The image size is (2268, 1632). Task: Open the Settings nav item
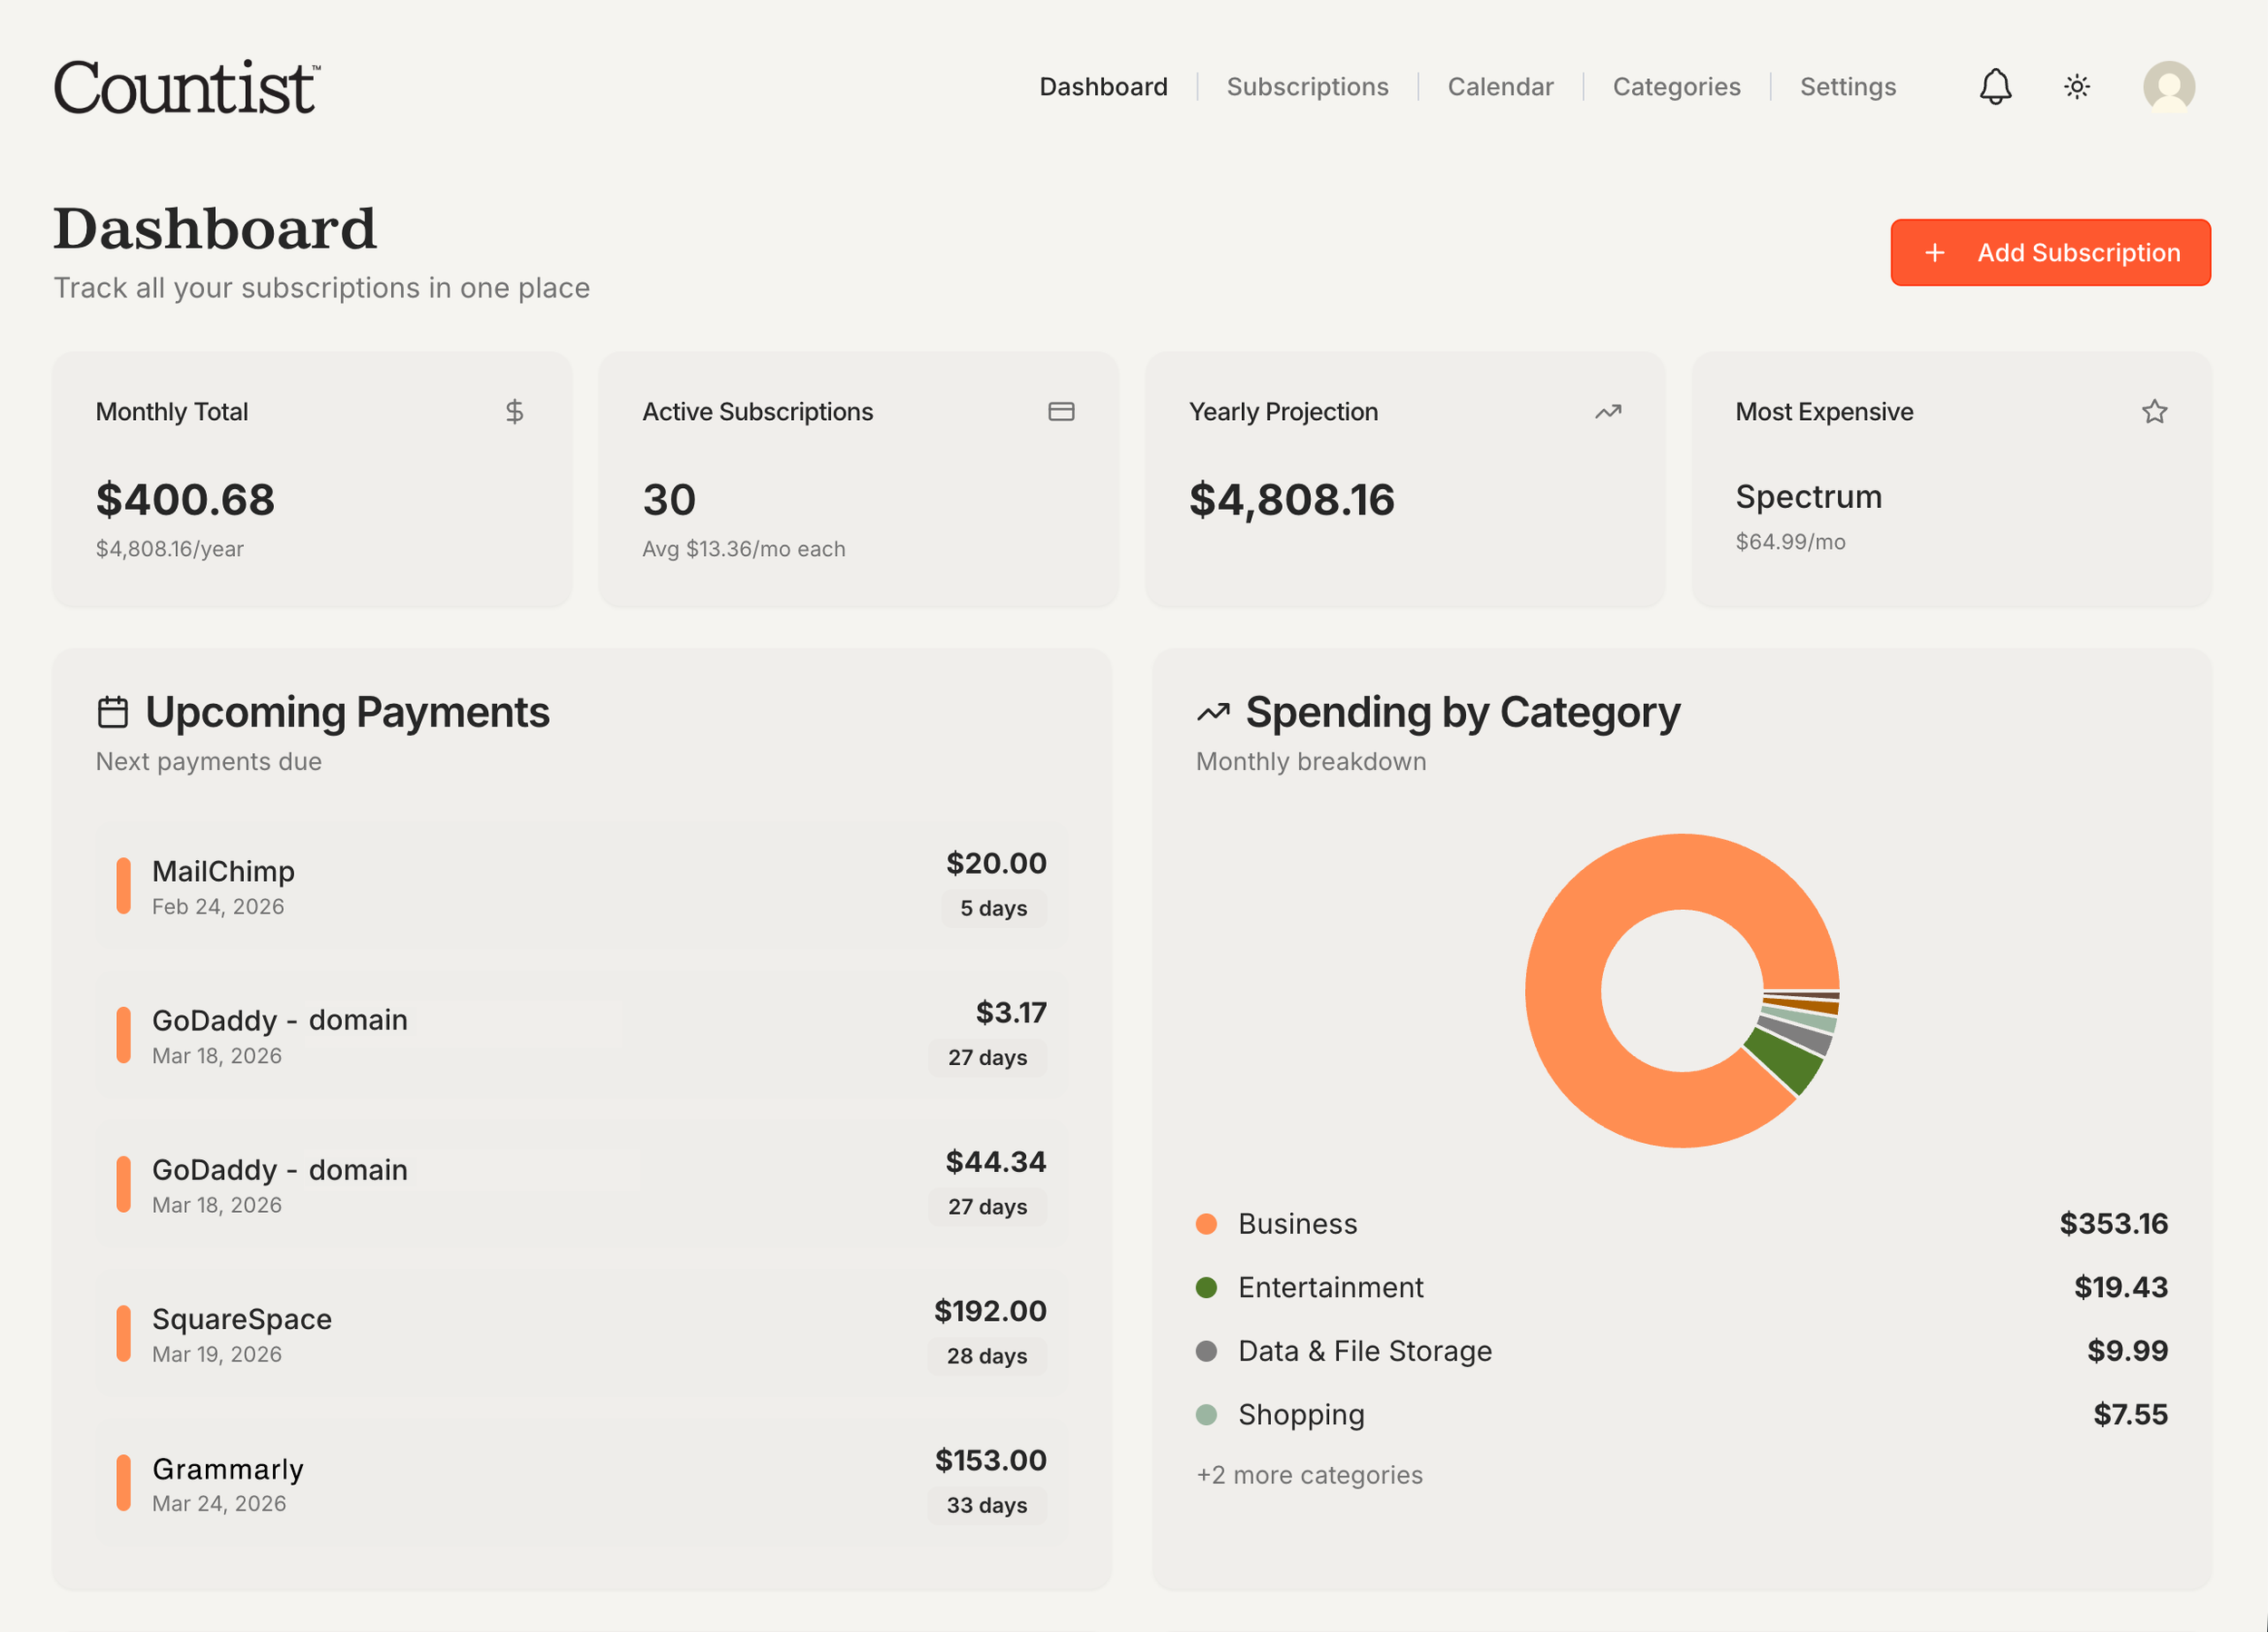[x=1847, y=87]
